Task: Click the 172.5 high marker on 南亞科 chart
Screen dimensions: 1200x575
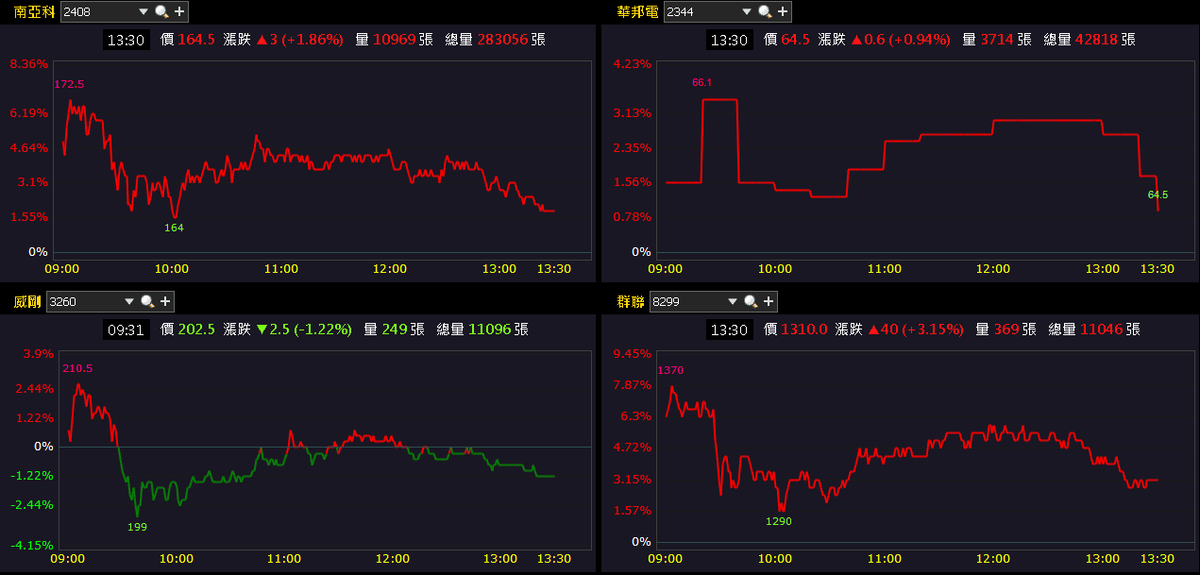Action: 69,84
